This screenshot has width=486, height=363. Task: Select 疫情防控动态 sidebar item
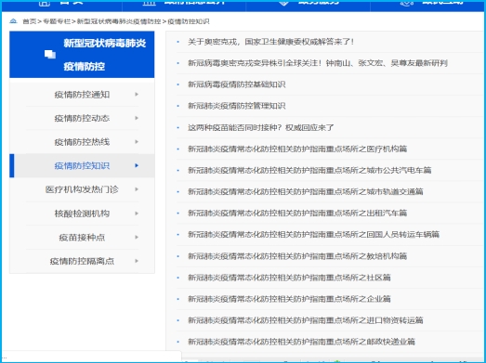click(x=82, y=118)
